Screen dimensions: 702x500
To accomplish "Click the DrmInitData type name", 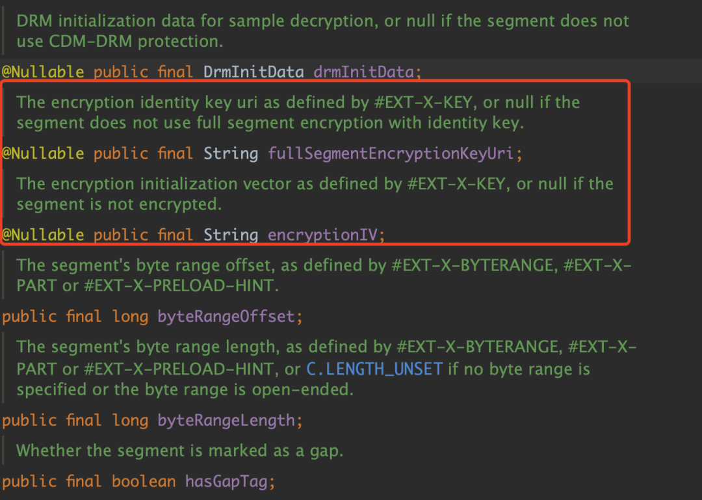I will point(253,72).
